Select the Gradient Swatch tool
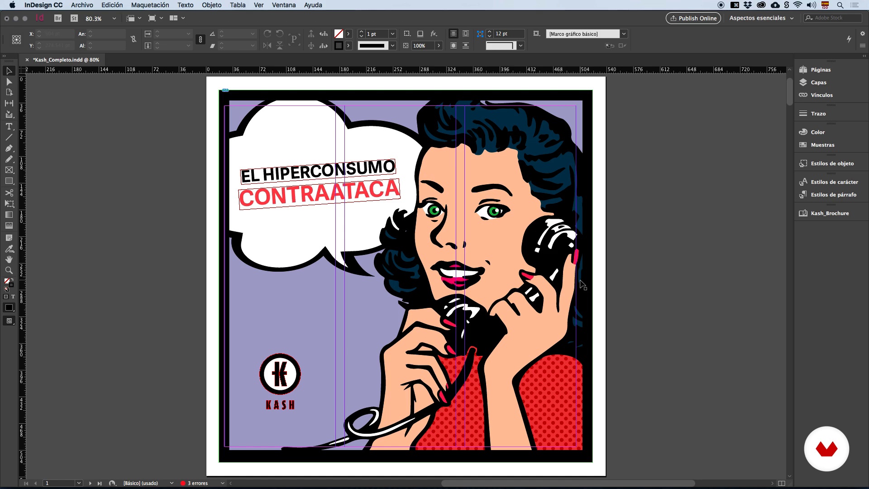 coord(9,215)
